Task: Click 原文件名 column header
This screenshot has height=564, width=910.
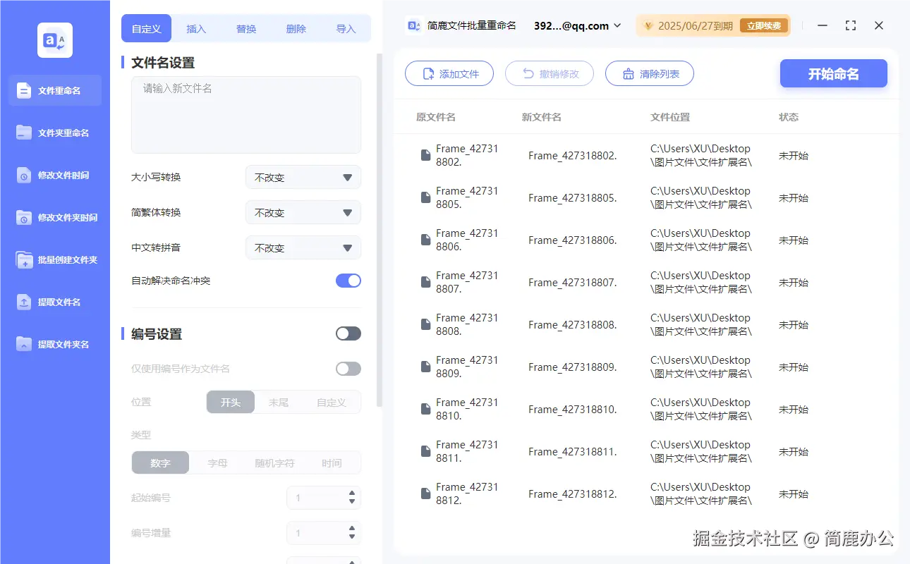Action: pos(436,117)
